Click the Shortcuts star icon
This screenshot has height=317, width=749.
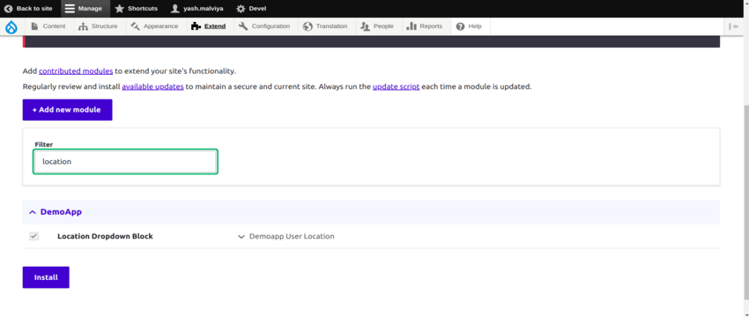point(120,9)
